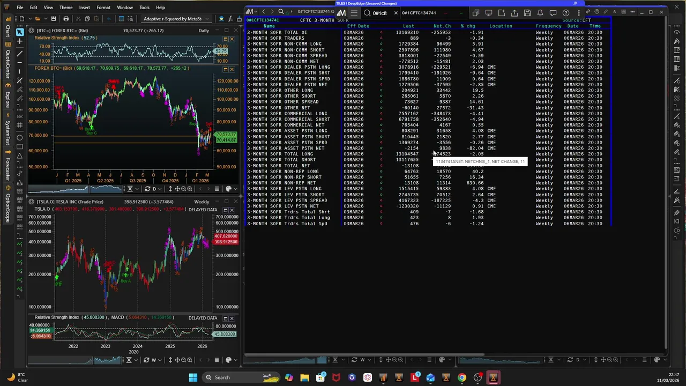Click the three-dot more options in DeepEdge toolbar
686x386 pixels.
[579, 12]
